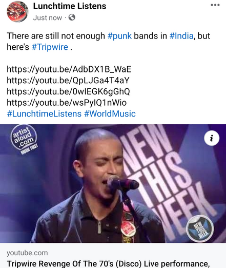Viewport: 226px width, 268px height.
Task: Click the #India hashtag
Action: [x=181, y=36]
